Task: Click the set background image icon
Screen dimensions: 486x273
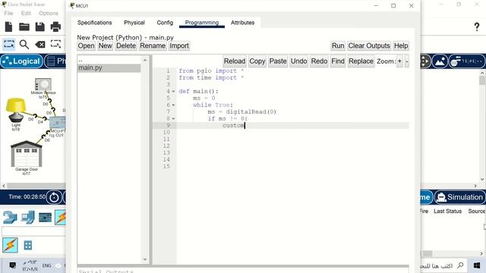Action: tap(440, 61)
